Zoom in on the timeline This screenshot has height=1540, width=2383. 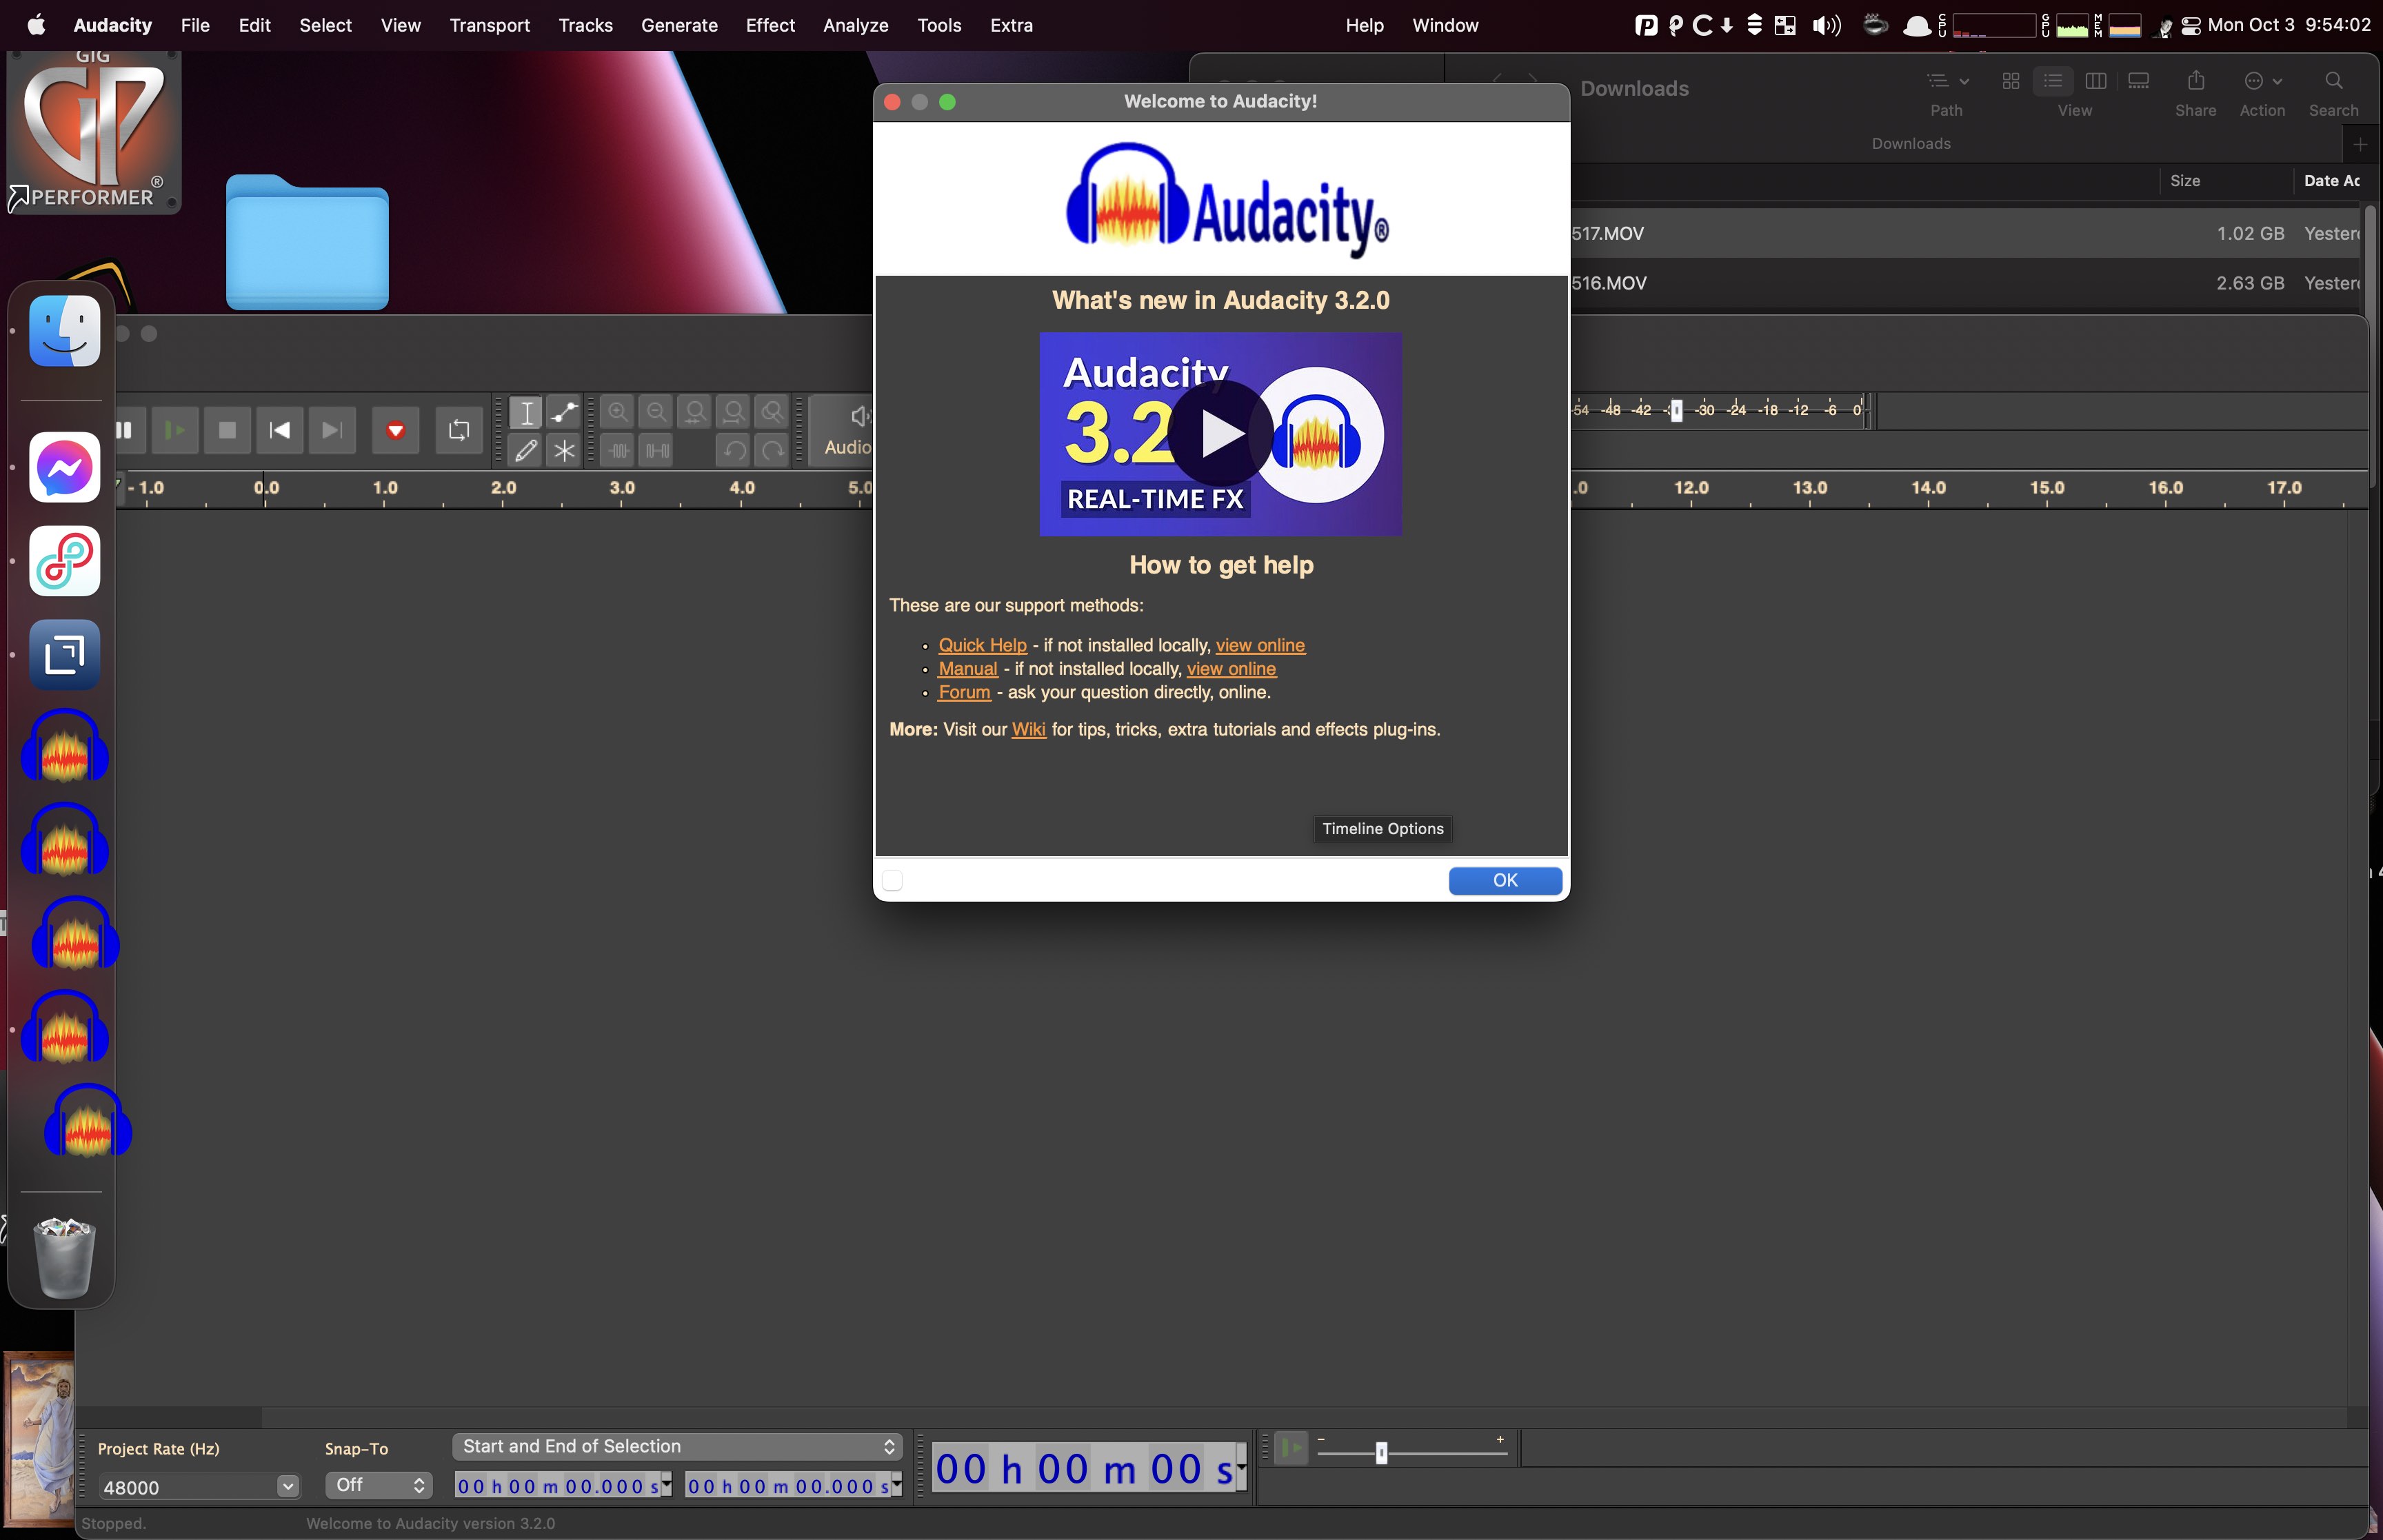pos(618,411)
